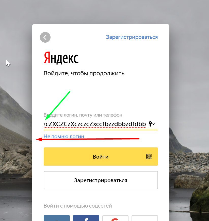The image size is (209, 221).
Task: Click the fourth blank social login button
Action: 145,218
